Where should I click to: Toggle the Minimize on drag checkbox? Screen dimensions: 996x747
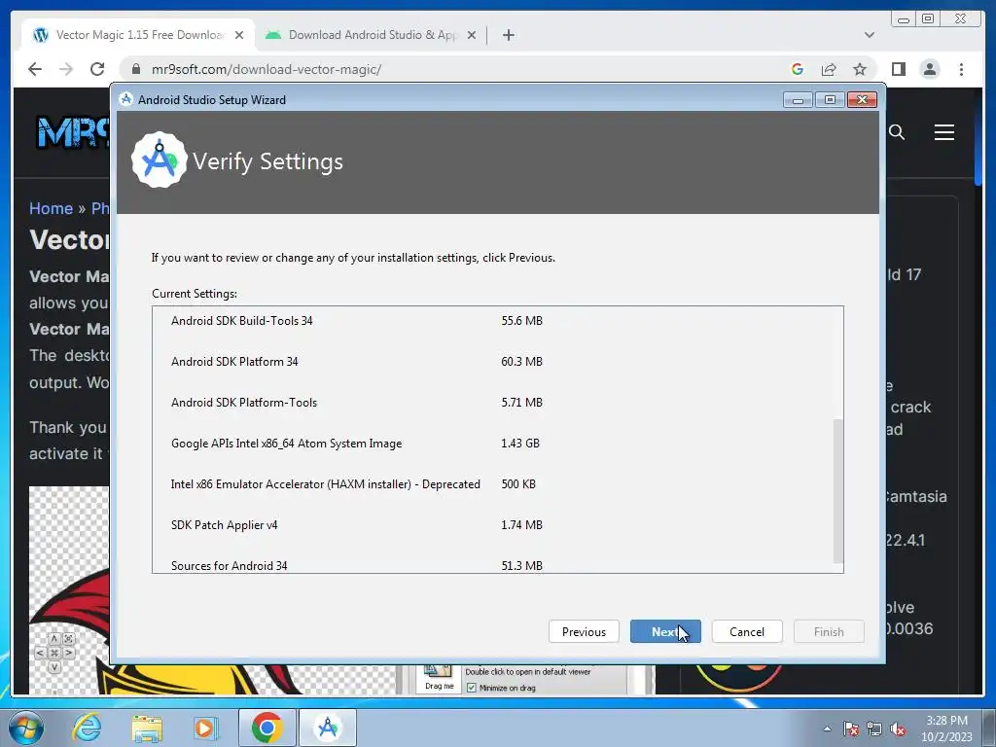[472, 688]
